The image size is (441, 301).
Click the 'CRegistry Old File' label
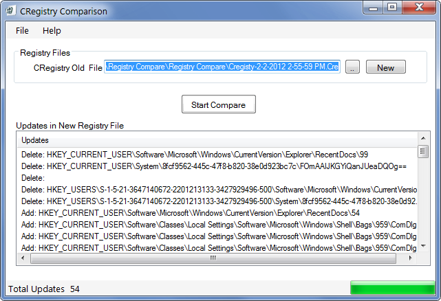68,68
